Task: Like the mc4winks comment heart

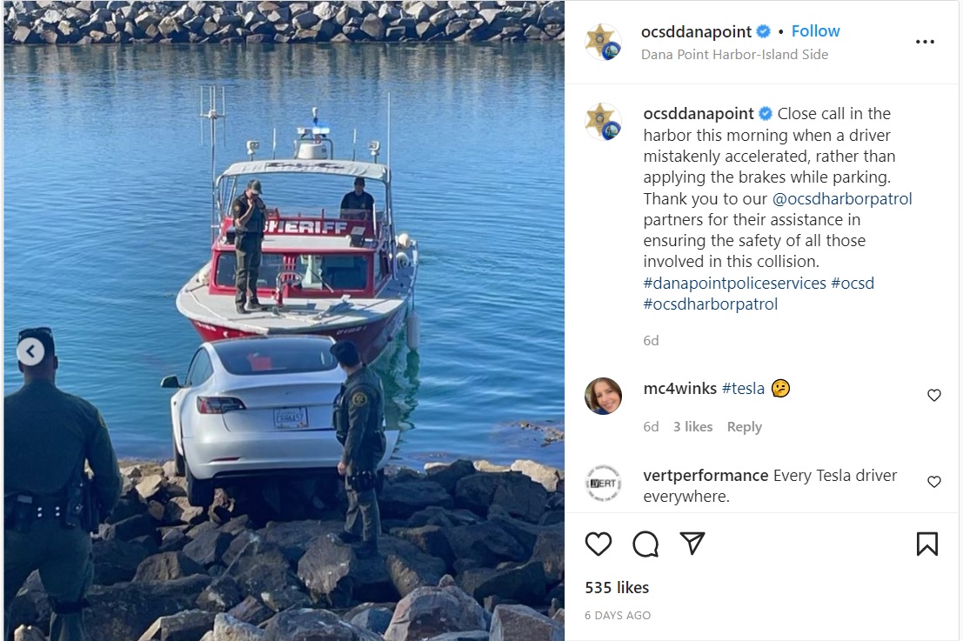Action: pos(934,396)
